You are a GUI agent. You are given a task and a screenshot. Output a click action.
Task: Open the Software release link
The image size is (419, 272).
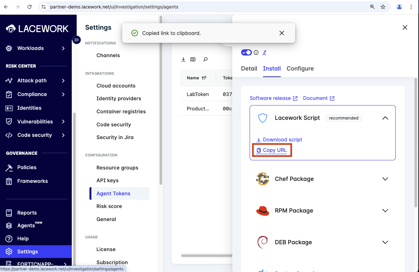274,98
